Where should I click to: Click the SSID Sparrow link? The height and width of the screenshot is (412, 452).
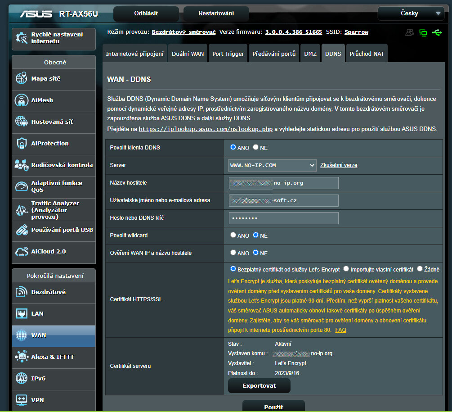(356, 32)
